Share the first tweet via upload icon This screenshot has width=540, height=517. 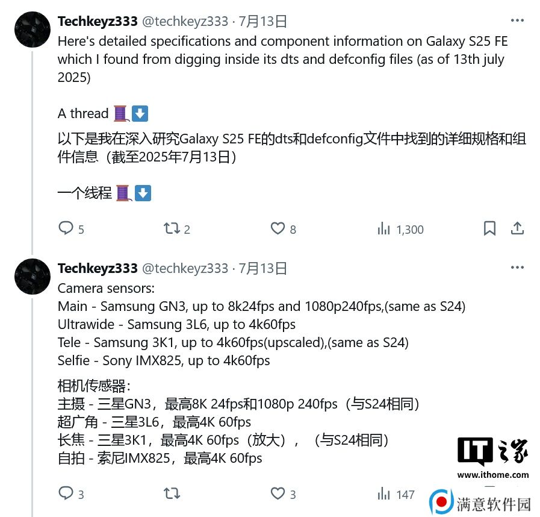point(517,228)
